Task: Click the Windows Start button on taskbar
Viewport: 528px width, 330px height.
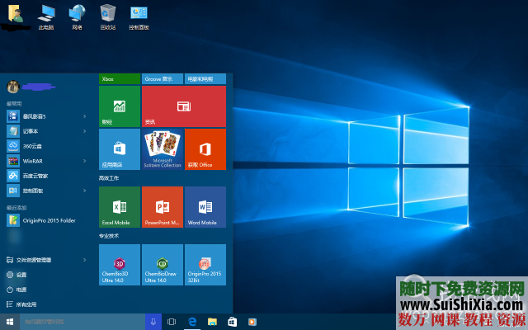Action: [10, 322]
